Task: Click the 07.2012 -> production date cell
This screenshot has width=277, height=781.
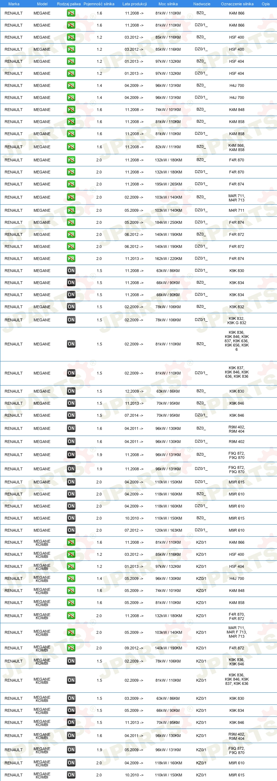Action: pyautogui.click(x=134, y=530)
